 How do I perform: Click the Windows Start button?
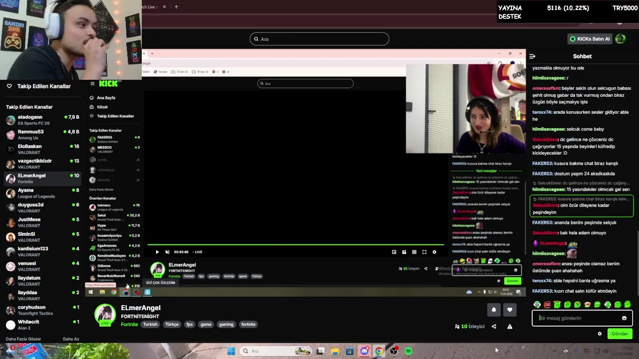click(231, 351)
